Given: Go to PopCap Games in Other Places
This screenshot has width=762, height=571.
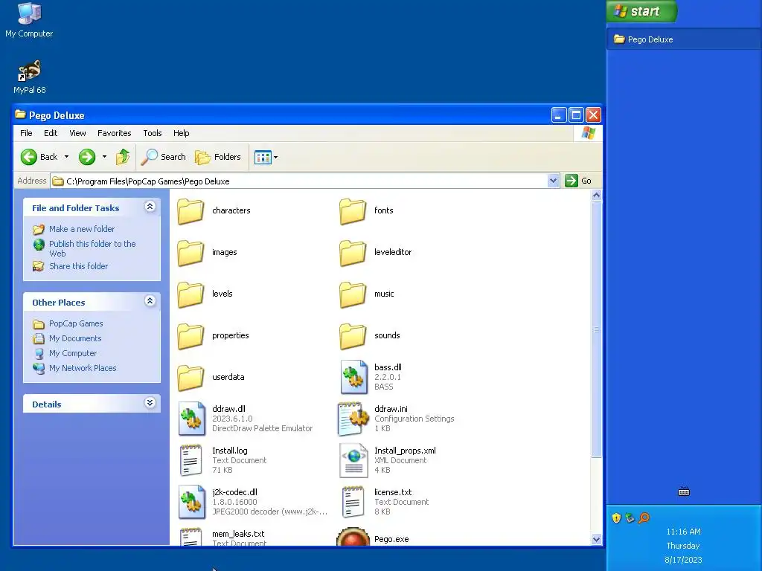Looking at the screenshot, I should pos(76,323).
